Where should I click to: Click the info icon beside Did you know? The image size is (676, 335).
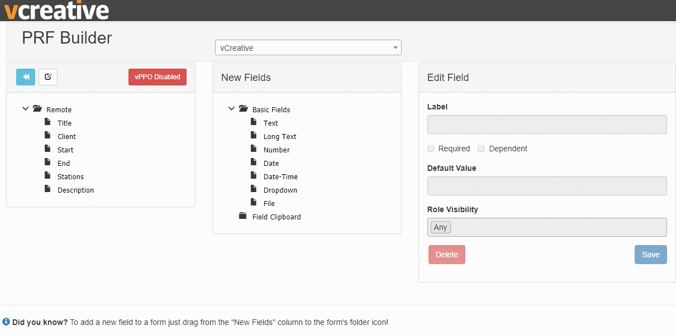tap(6, 322)
